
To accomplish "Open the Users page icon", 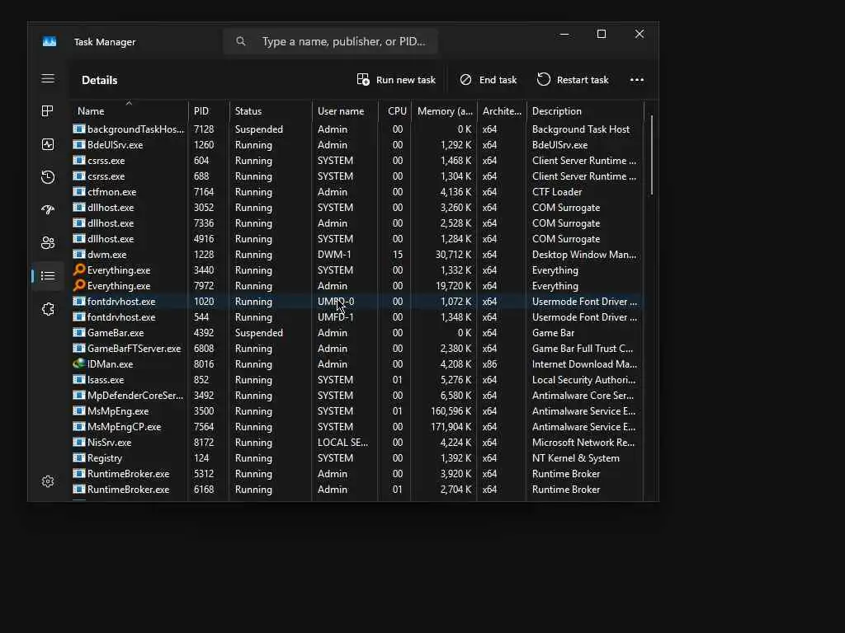I will 47,243.
